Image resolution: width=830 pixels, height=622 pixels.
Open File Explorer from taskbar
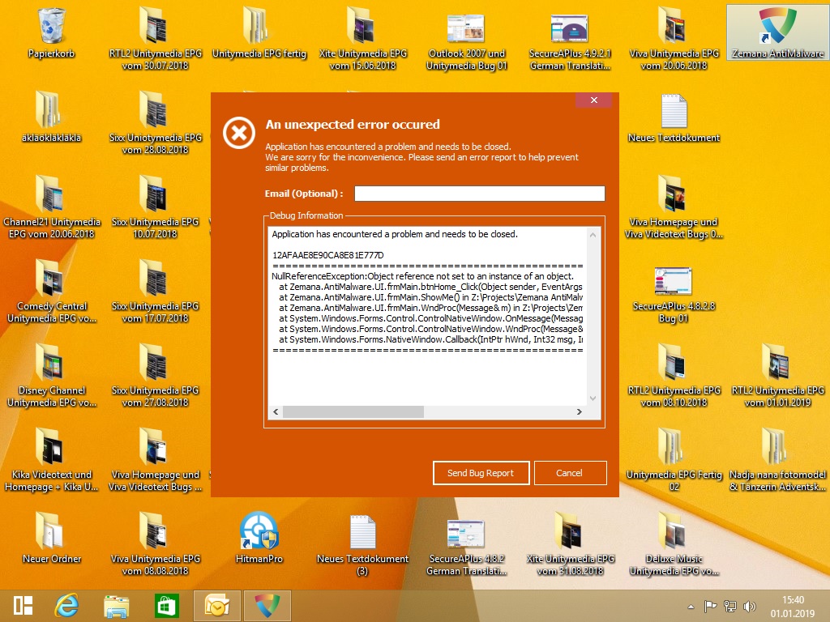[x=117, y=606]
